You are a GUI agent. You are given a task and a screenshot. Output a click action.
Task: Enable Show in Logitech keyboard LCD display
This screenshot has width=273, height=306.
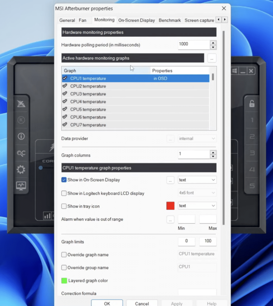(64, 193)
